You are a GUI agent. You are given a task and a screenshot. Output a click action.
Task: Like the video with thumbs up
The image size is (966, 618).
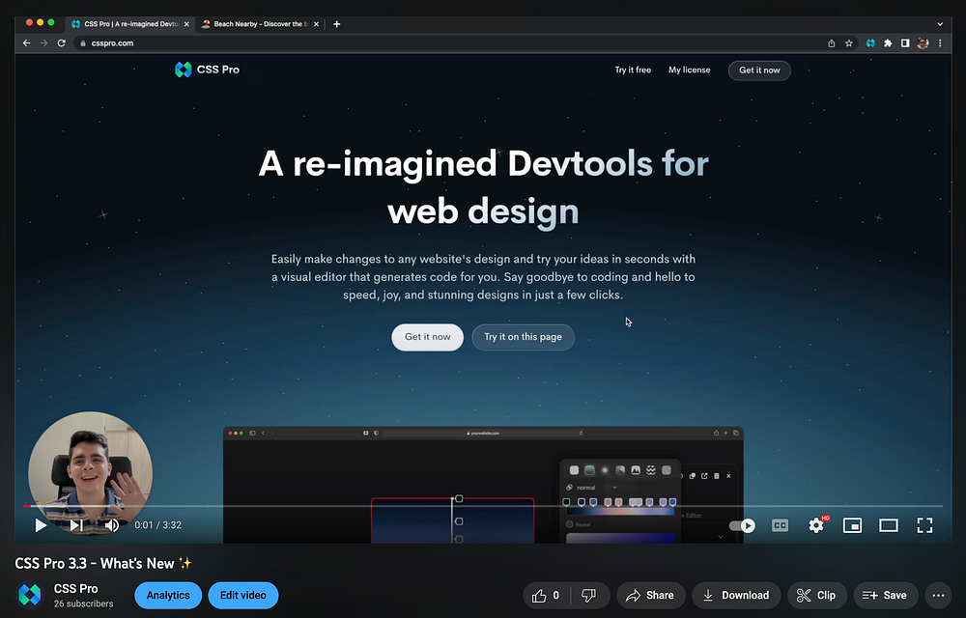click(547, 595)
